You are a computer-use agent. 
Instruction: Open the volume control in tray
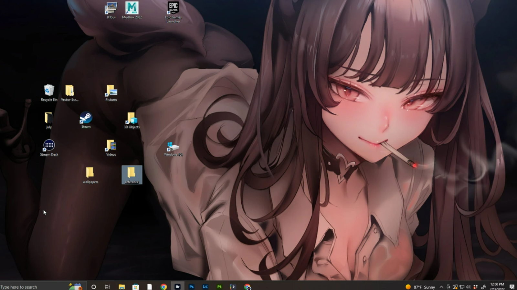pos(469,287)
